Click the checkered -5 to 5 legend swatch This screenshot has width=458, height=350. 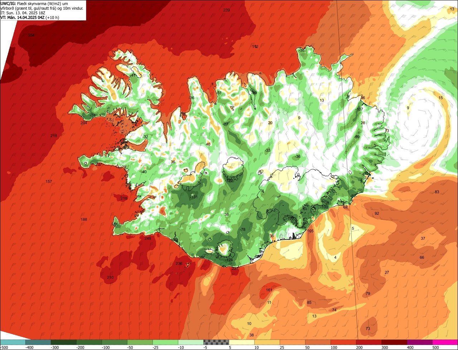pyautogui.click(x=216, y=342)
